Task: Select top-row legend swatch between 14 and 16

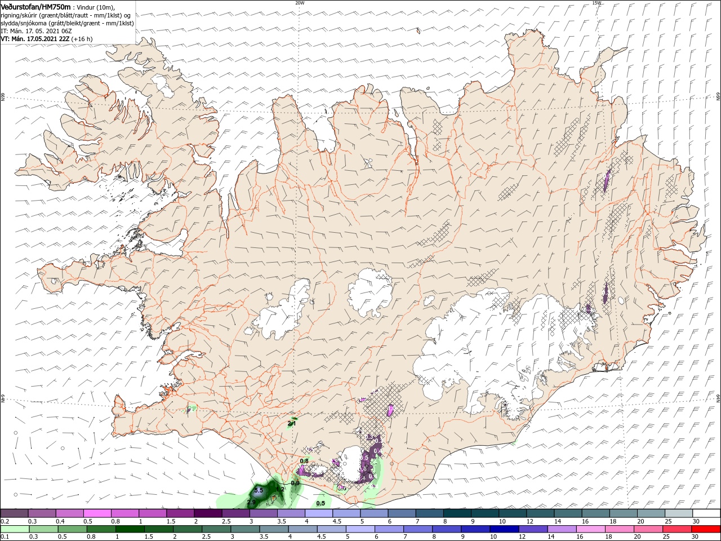Action: click(x=568, y=513)
